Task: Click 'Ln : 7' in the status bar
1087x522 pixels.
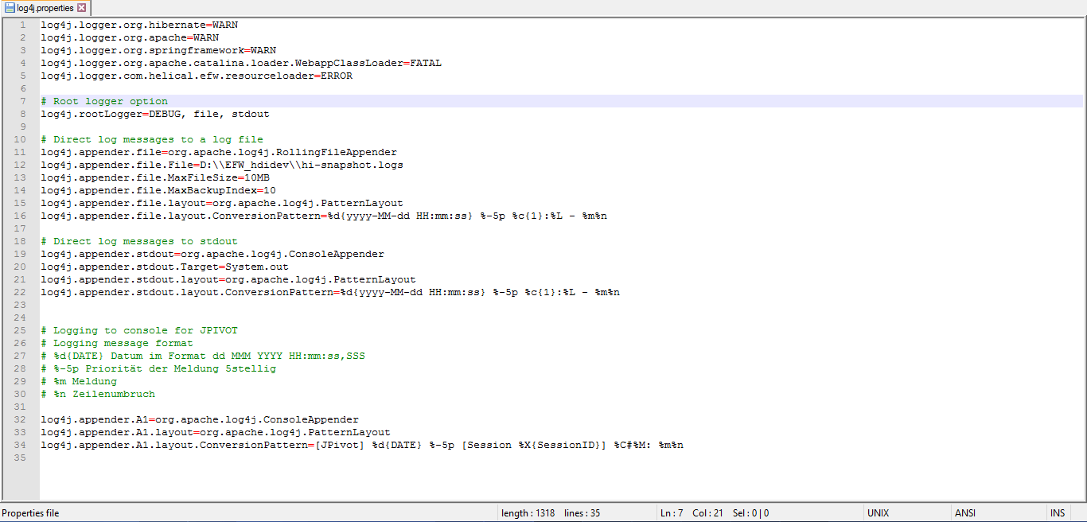Action: coord(672,513)
